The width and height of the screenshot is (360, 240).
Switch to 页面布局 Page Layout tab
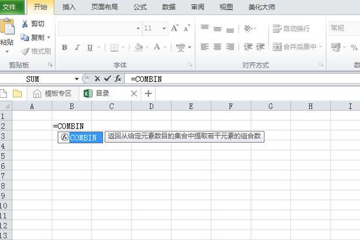(x=104, y=7)
